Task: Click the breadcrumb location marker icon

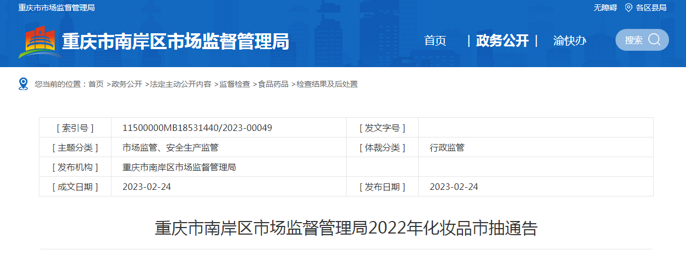Action: [23, 83]
